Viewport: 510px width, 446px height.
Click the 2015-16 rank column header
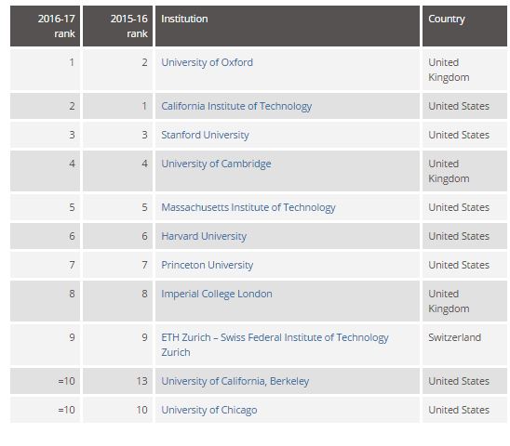[118, 26]
